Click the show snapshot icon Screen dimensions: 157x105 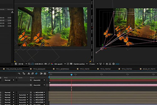pos(49,64)
